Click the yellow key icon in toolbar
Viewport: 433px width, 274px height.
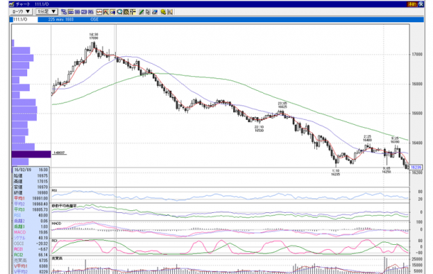[163, 12]
